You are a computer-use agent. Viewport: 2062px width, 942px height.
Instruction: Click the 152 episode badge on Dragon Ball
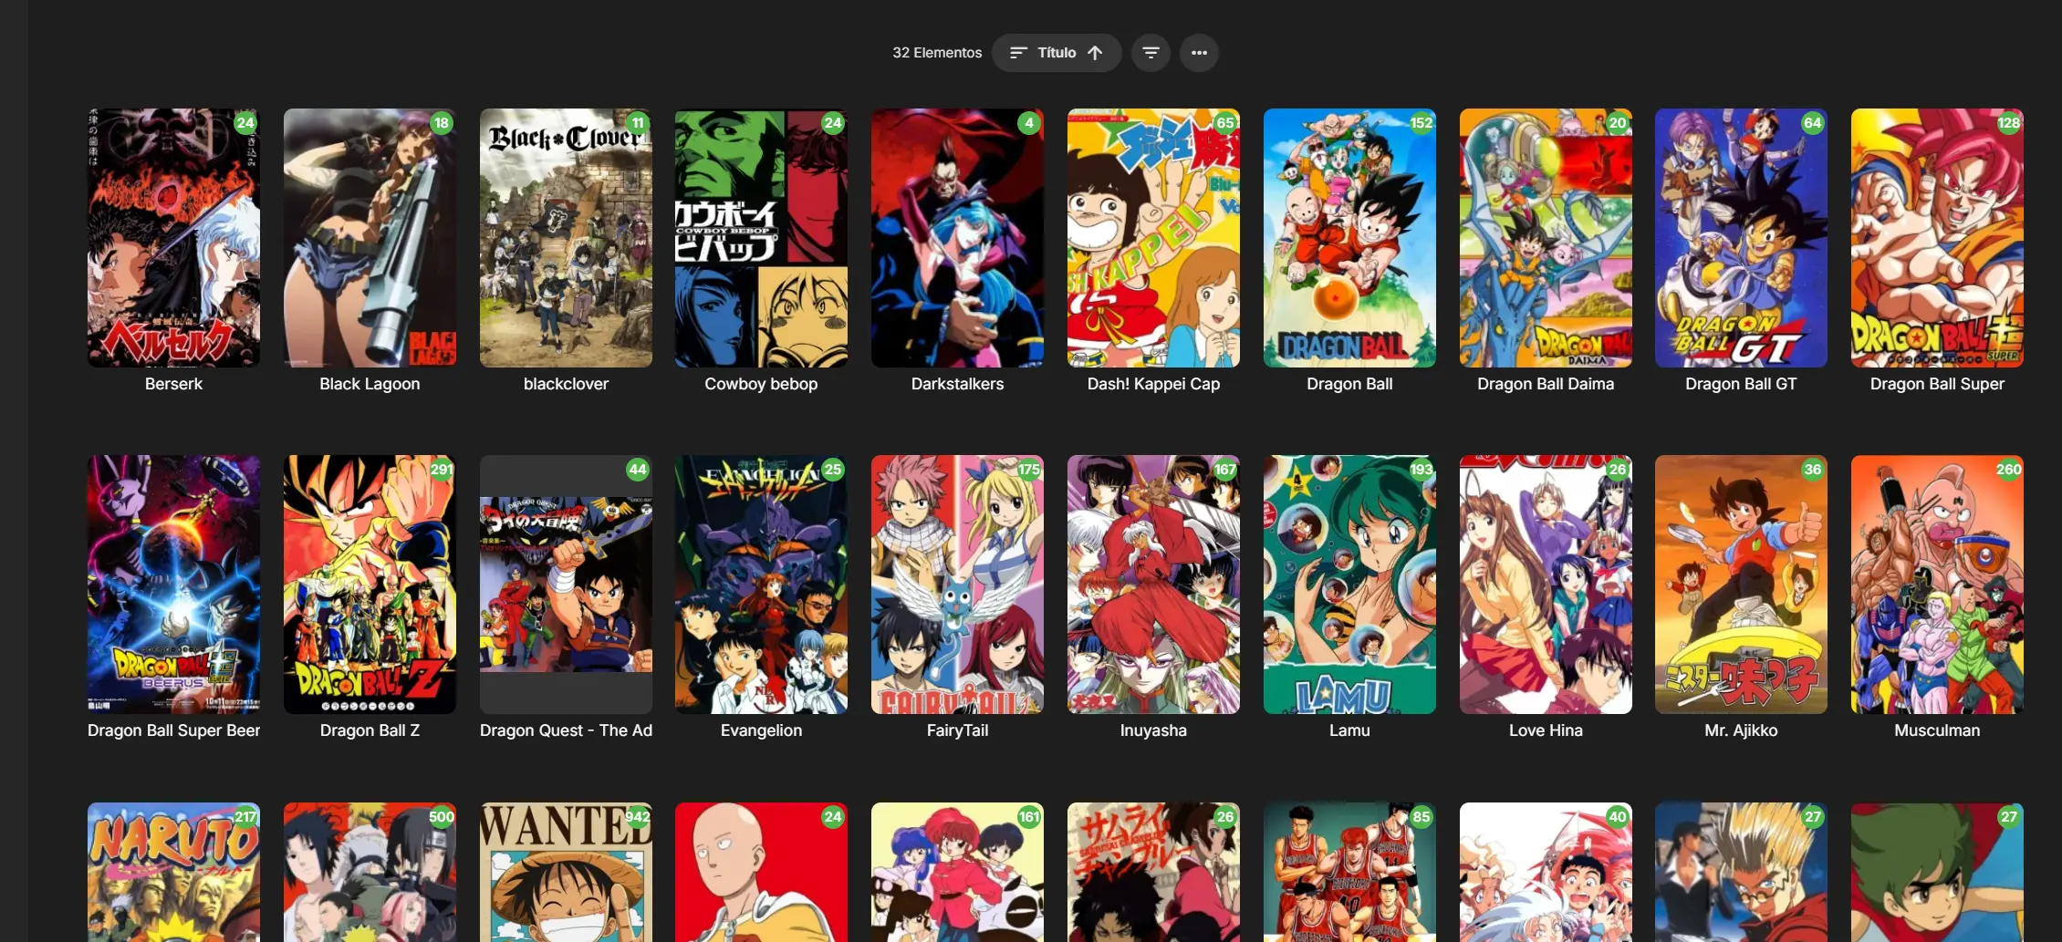1421,123
